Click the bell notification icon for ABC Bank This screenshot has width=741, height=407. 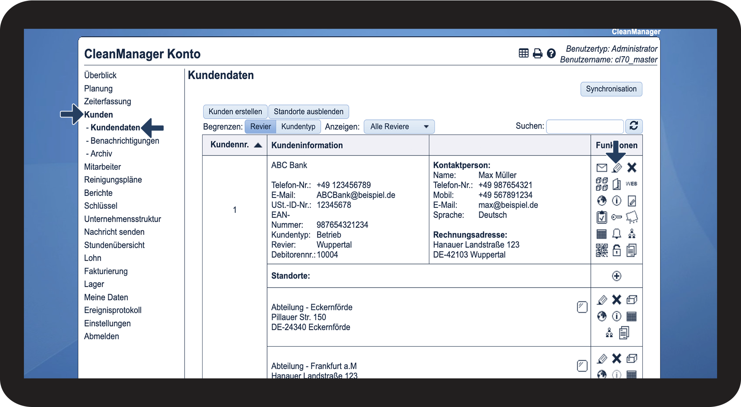click(x=616, y=234)
